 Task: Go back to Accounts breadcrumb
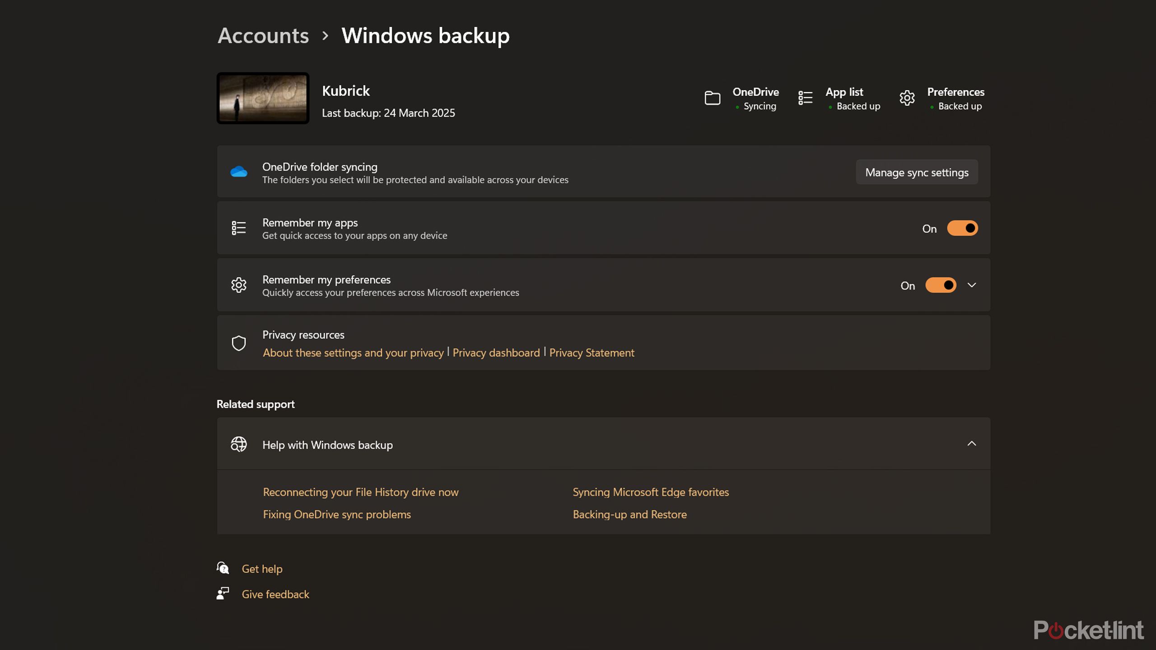263,36
